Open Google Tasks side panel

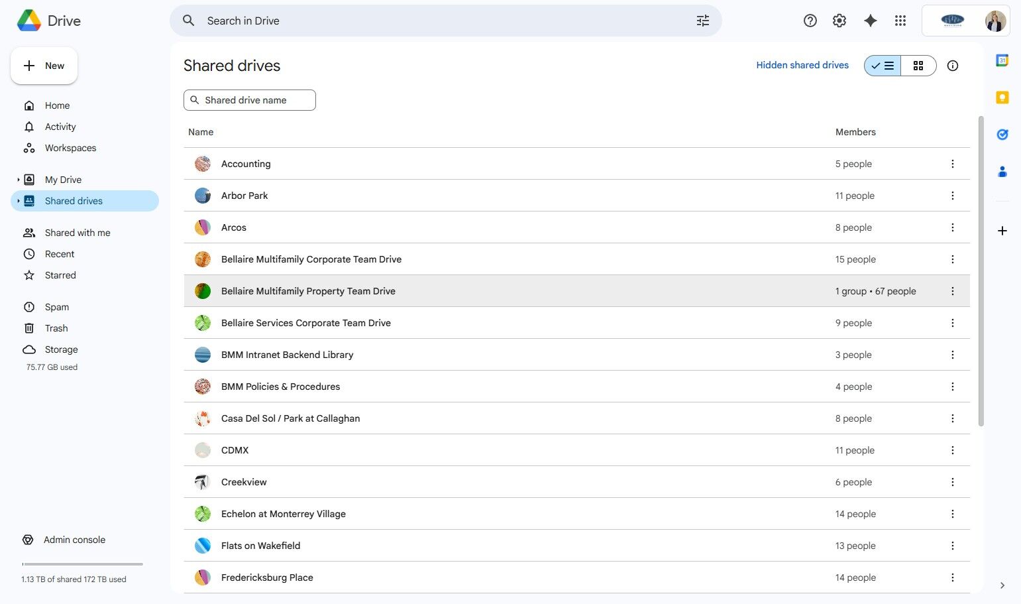[1002, 135]
